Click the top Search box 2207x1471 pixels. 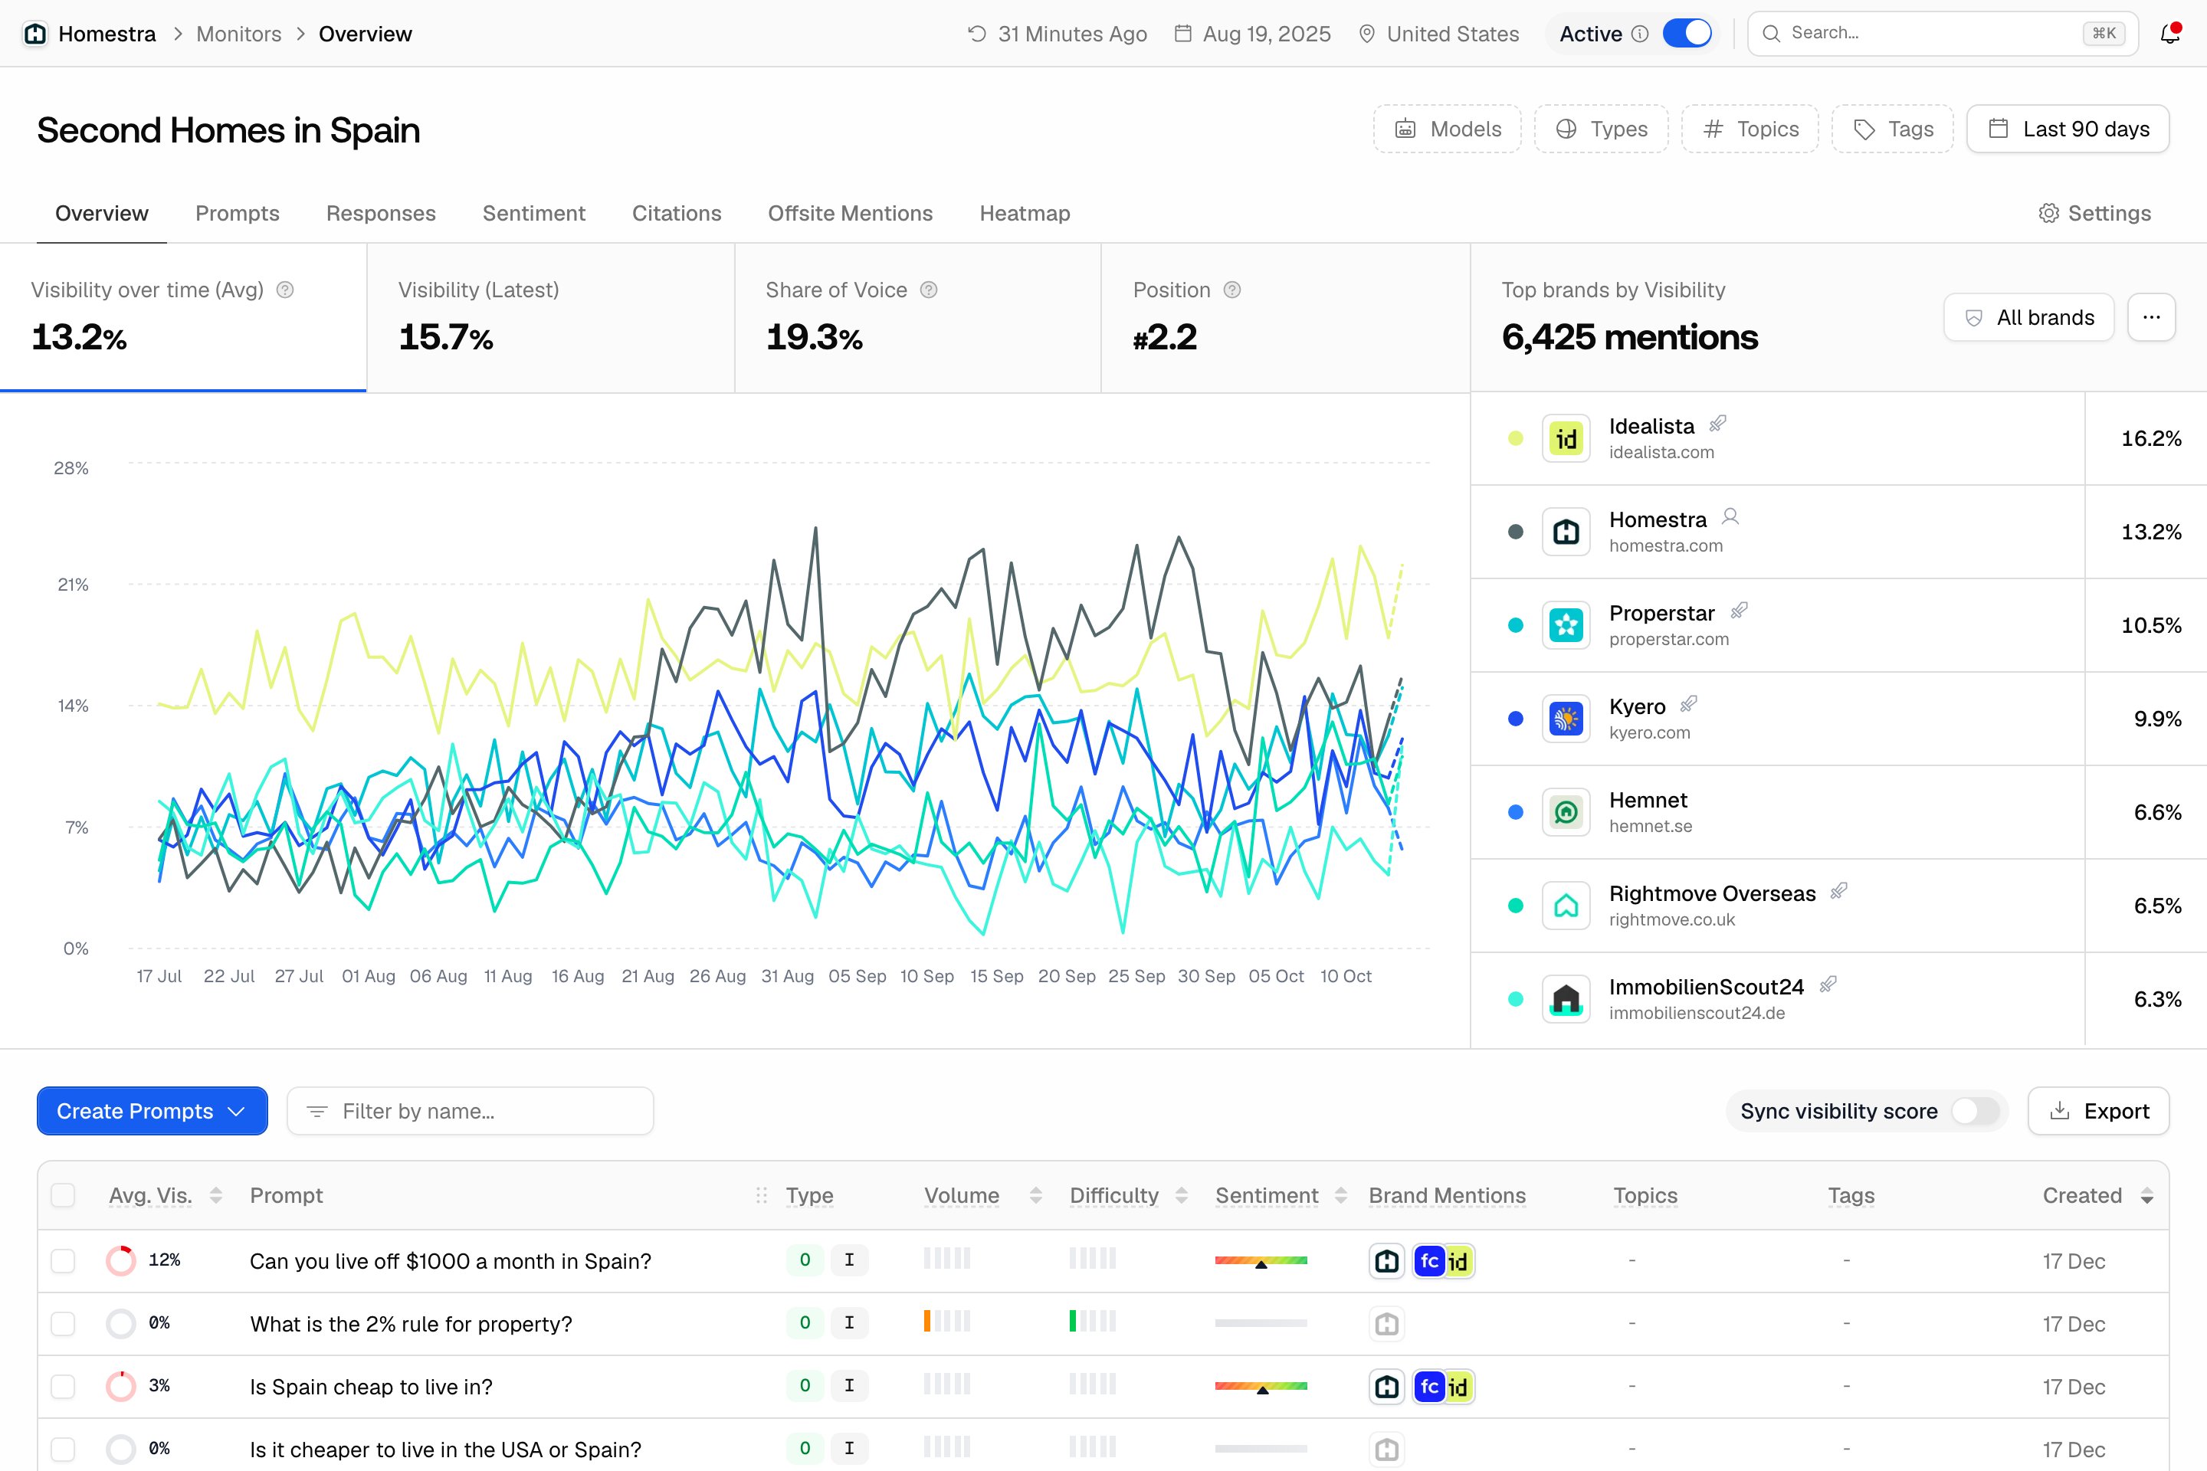(1943, 34)
